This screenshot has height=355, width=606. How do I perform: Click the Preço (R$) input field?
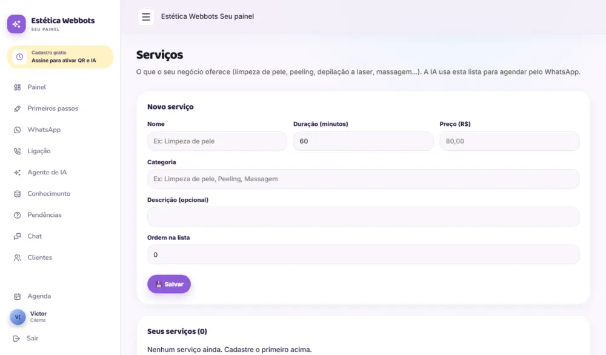pyautogui.click(x=510, y=141)
